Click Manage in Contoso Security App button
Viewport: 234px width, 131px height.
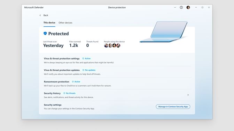173,107
